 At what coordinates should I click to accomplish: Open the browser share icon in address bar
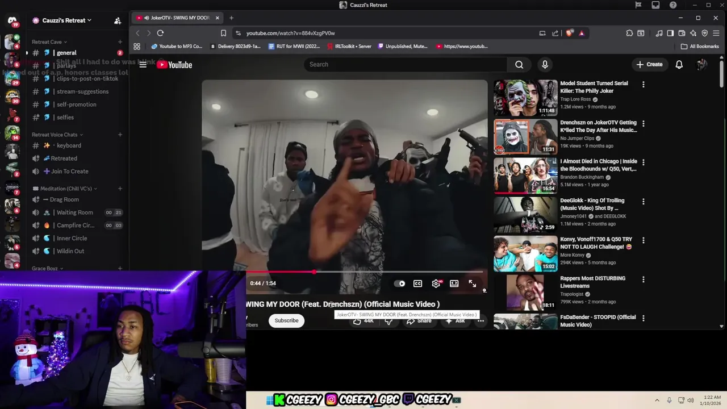pyautogui.click(x=555, y=33)
